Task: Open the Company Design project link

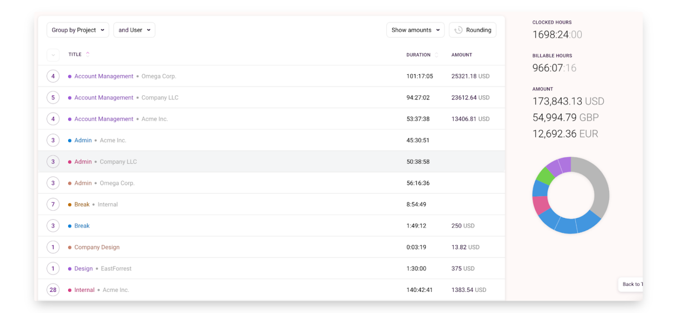Action: coord(97,247)
